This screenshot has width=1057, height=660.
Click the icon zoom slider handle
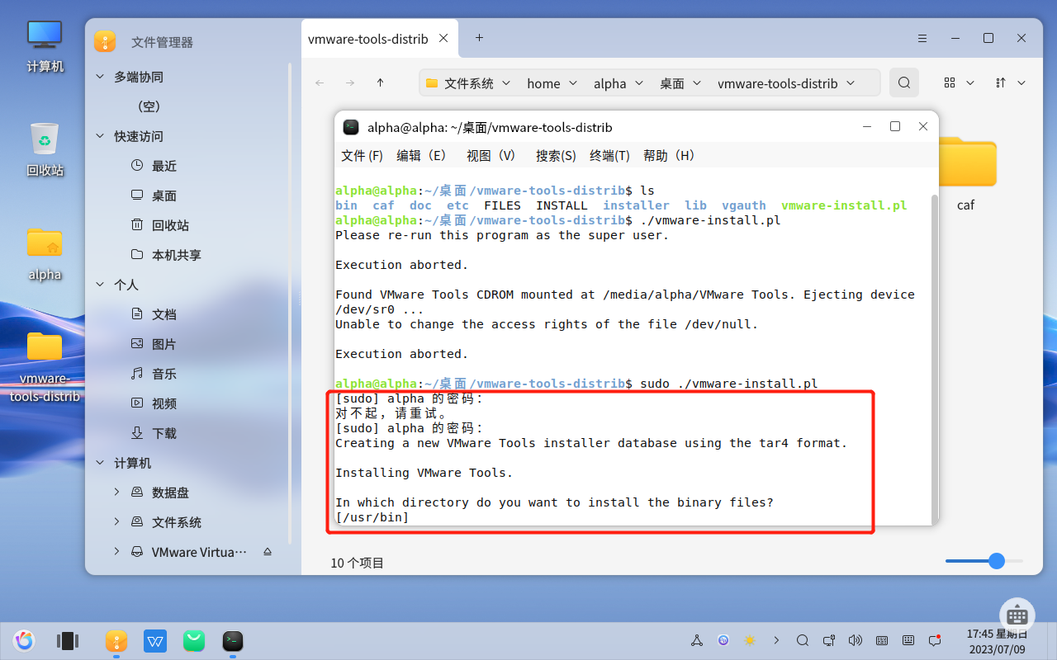(x=997, y=561)
